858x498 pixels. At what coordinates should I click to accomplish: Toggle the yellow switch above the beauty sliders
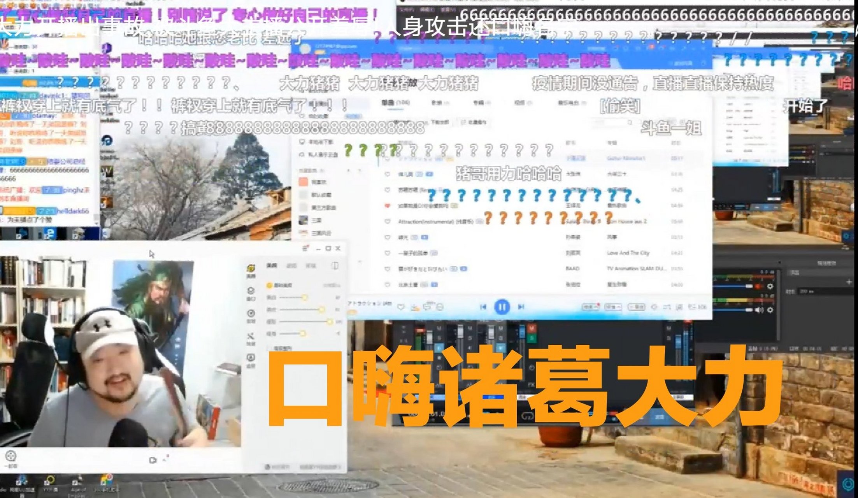point(269,285)
